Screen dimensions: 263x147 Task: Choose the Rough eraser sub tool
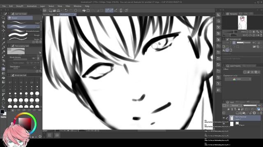[23, 35]
